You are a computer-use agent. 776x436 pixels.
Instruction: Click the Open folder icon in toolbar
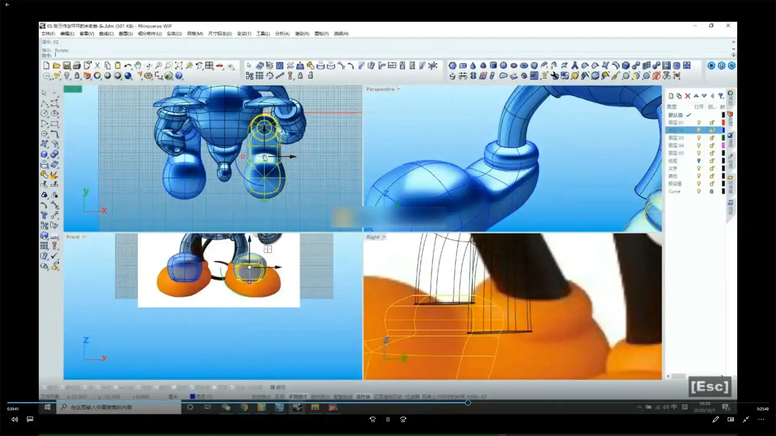tap(57, 65)
